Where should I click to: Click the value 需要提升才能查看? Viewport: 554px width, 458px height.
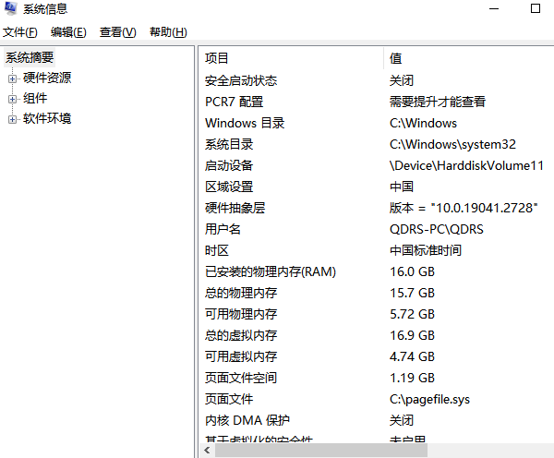[x=438, y=102]
